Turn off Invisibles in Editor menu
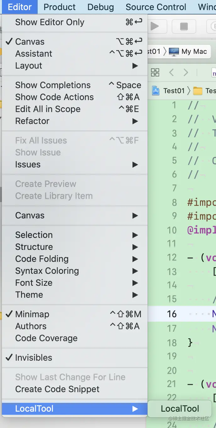This screenshot has width=216, height=428. (x=34, y=358)
